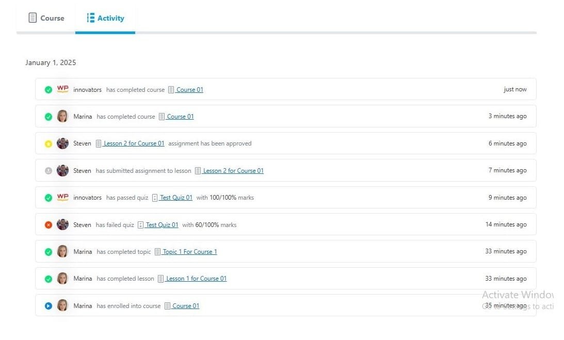564x340 pixels.
Task: Click document icon before Course 01 in Marina completed row
Action: 162,117
